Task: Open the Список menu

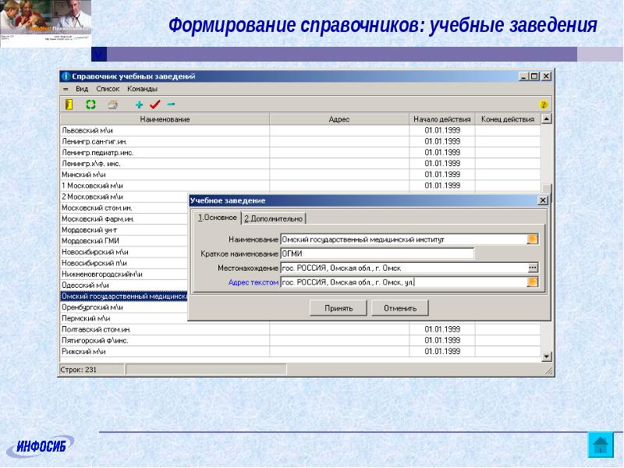Action: pyautogui.click(x=108, y=89)
